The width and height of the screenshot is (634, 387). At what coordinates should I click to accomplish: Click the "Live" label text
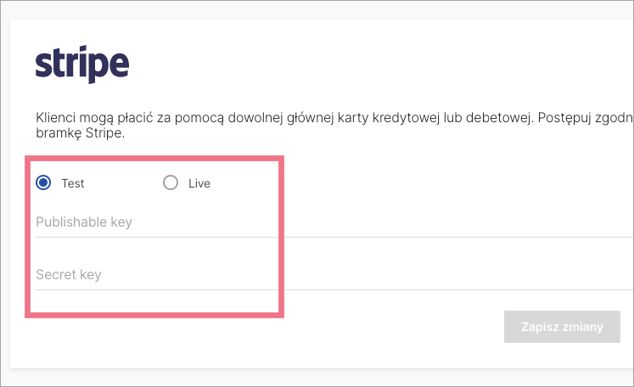coord(199,183)
